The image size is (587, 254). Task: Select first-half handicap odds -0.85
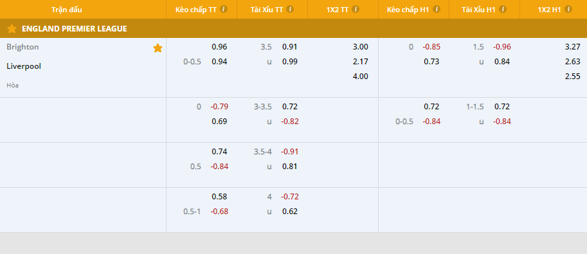431,47
